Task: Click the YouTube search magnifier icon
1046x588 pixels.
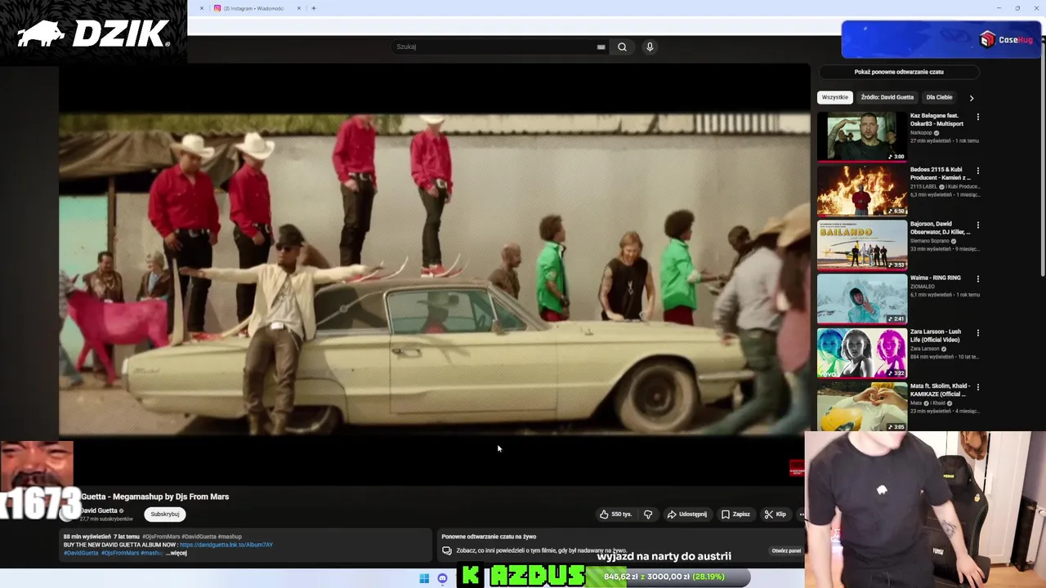Action: click(x=622, y=47)
